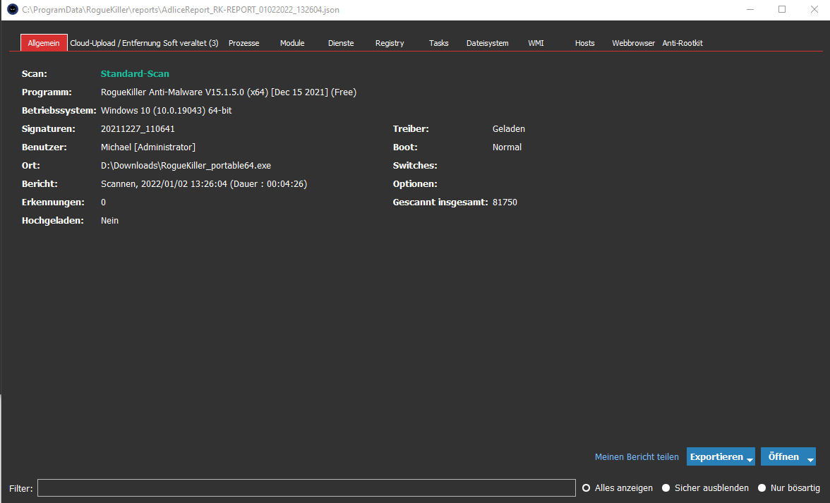The height and width of the screenshot is (503, 830).
Task: Open the Soft veraltet (3) tab
Action: click(191, 43)
